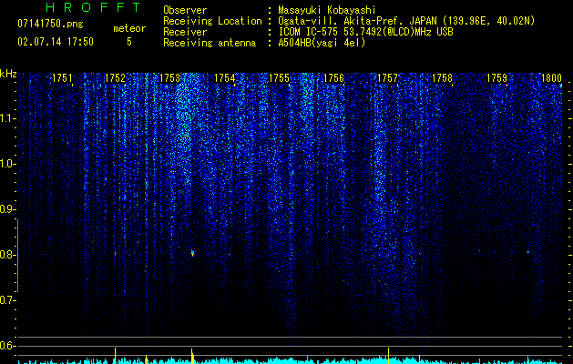The image size is (573, 364).
Task: Click the 1.1 kHz axis label
Action: pos(7,118)
